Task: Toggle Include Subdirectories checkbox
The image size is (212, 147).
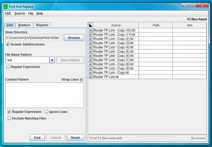Action: point(8,44)
